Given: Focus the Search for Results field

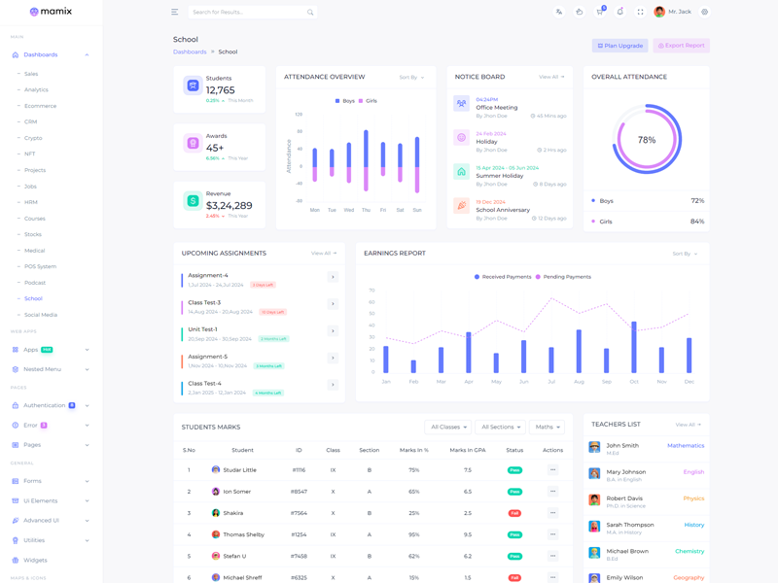Looking at the screenshot, I should tap(248, 12).
